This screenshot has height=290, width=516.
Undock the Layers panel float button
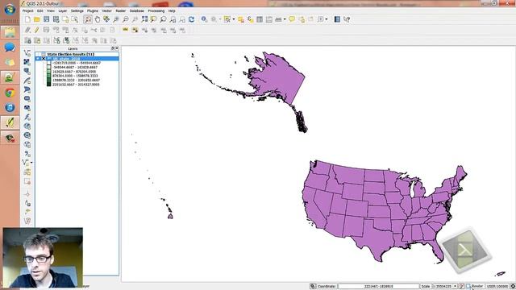click(x=112, y=48)
